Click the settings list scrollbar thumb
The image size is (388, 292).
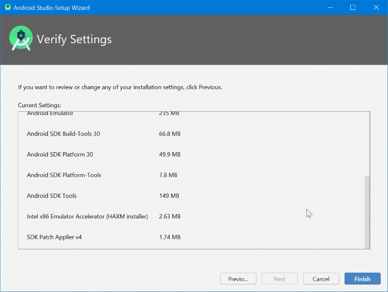pyautogui.click(x=367, y=212)
